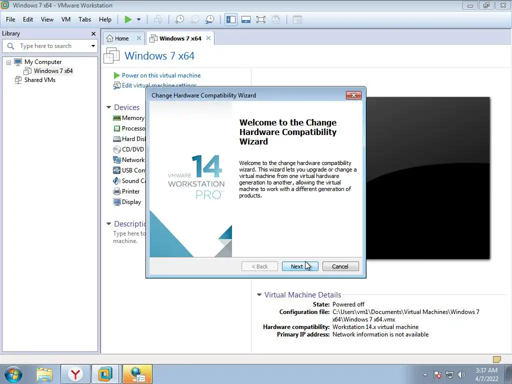Screen dimensions: 512x384
Task: Open the File menu
Action: coord(10,19)
